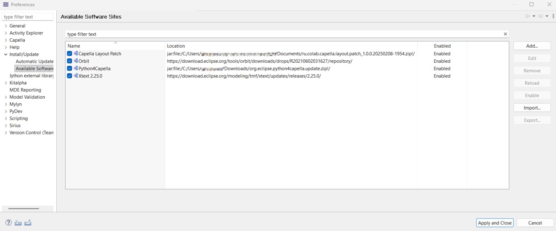The image size is (556, 231).
Task: Disable the Xtext 2.25.0 checkbox
Action: coord(70,76)
